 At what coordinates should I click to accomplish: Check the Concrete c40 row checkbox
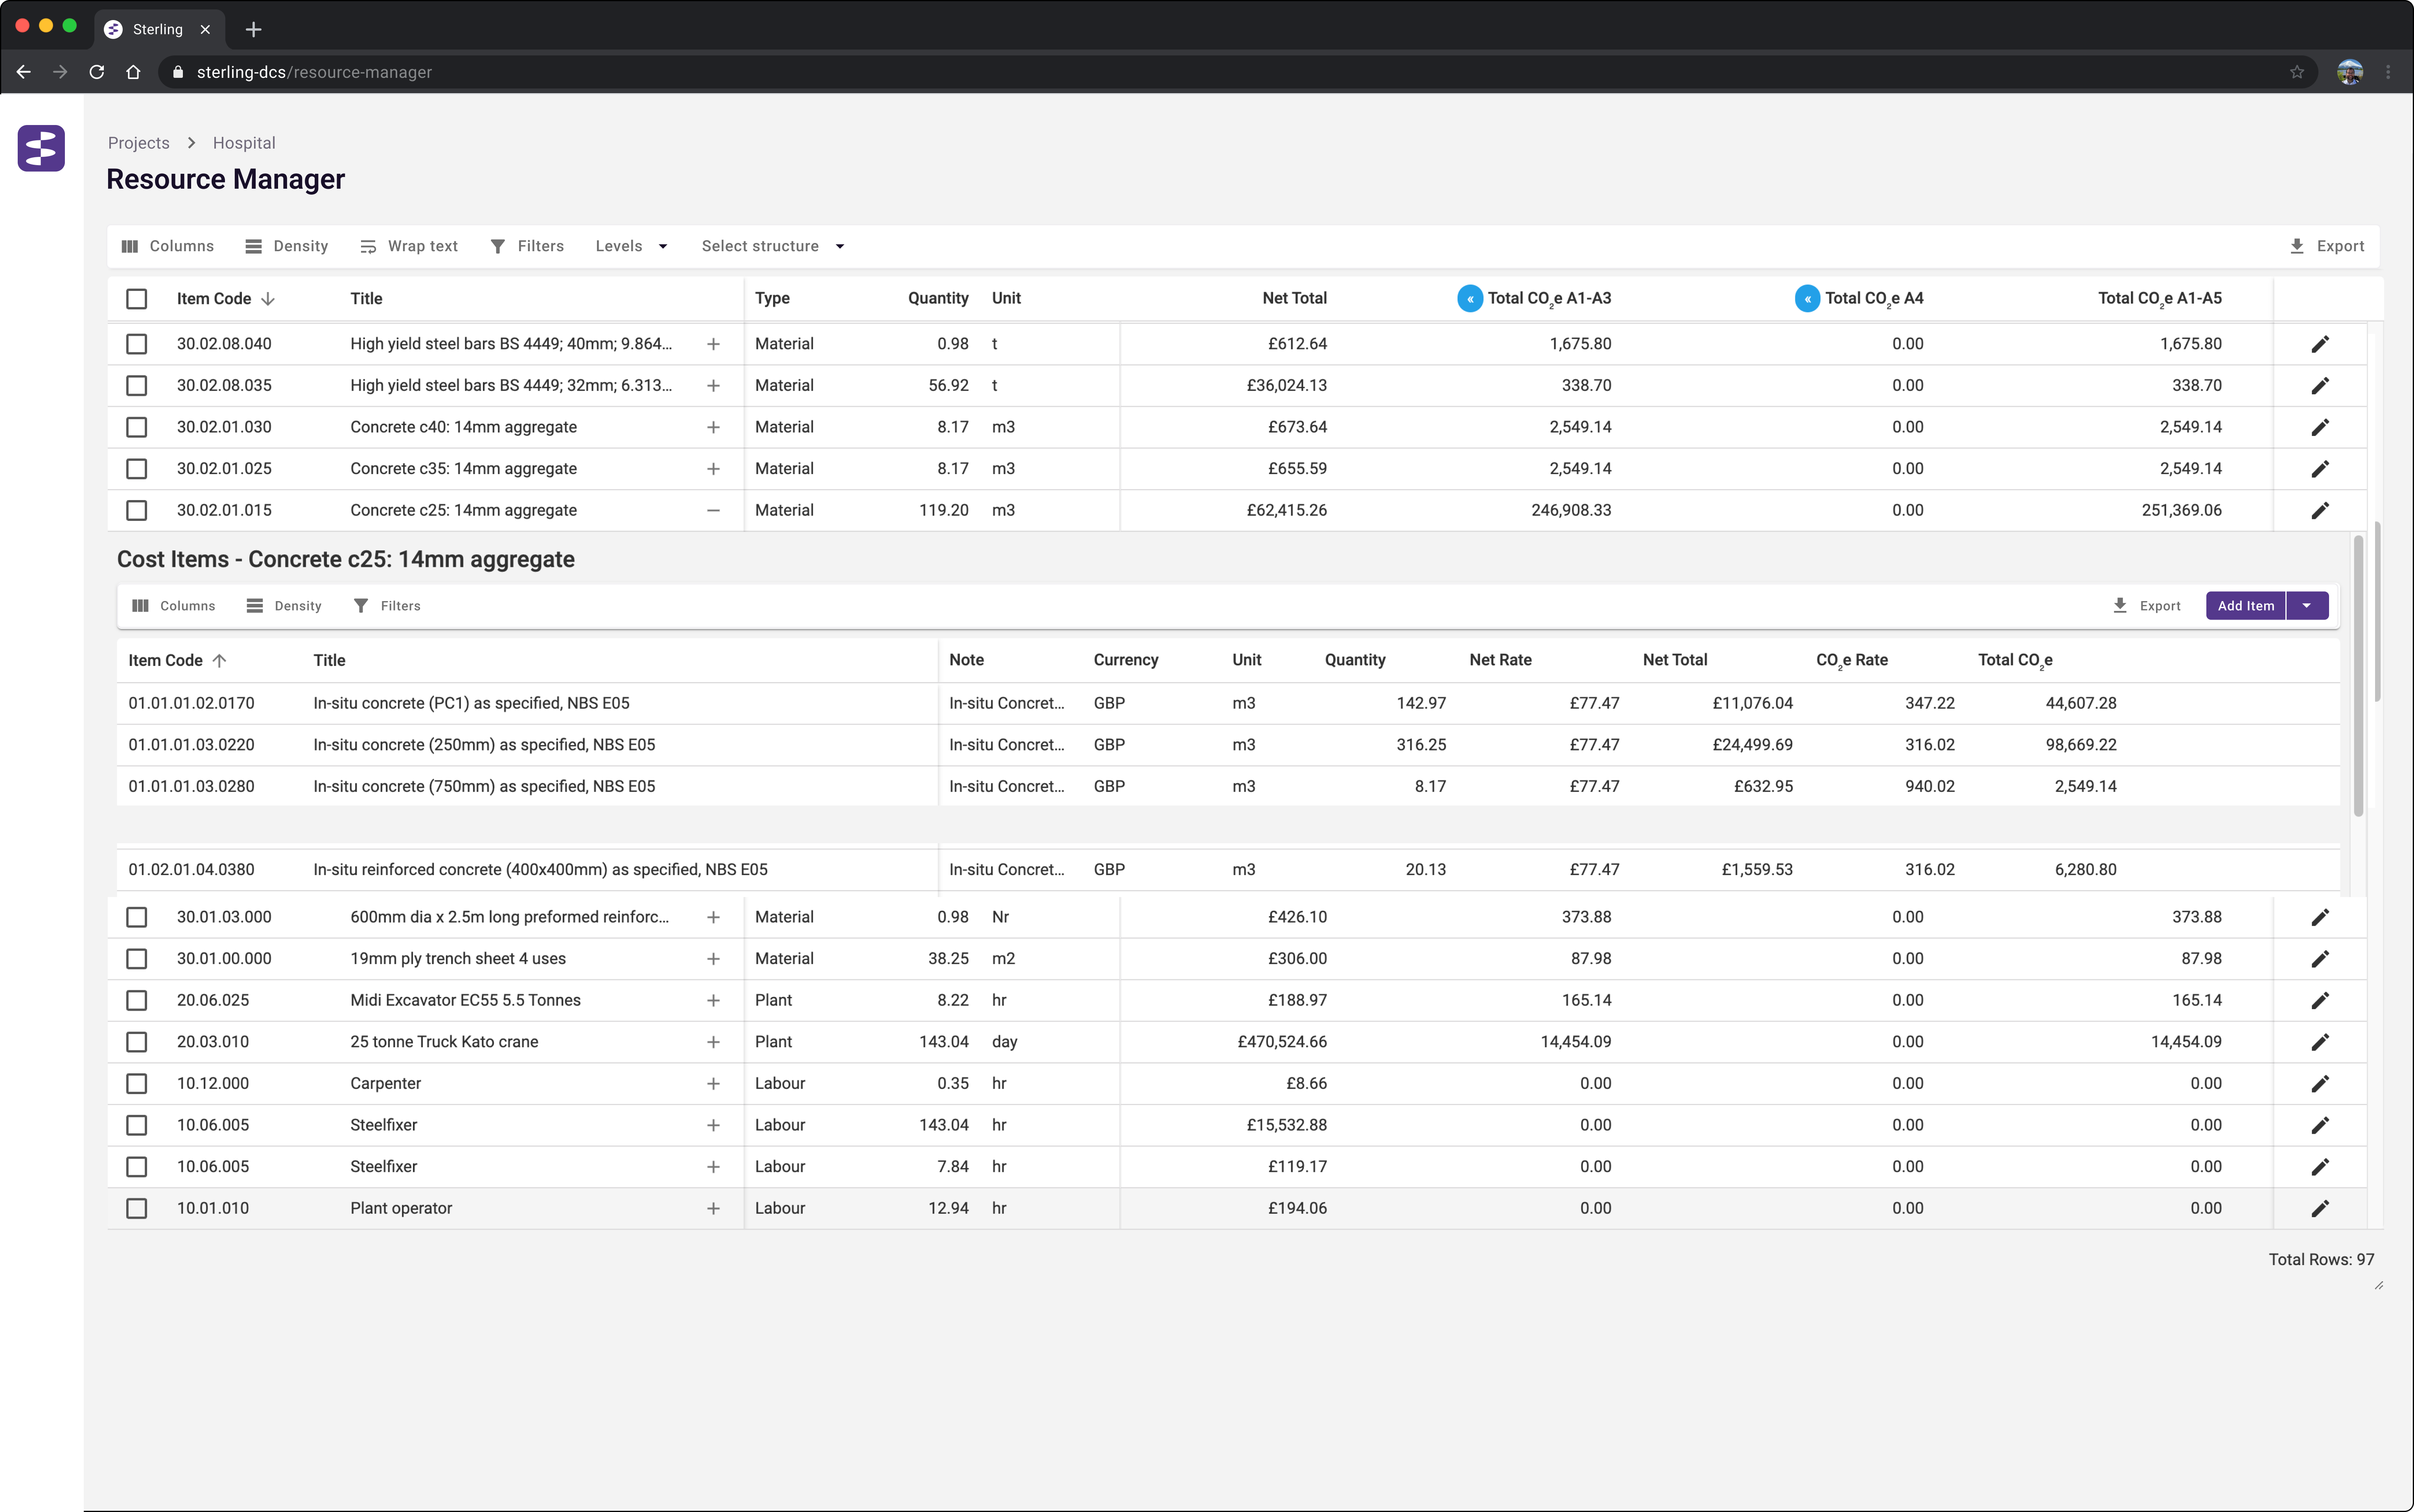coord(137,427)
